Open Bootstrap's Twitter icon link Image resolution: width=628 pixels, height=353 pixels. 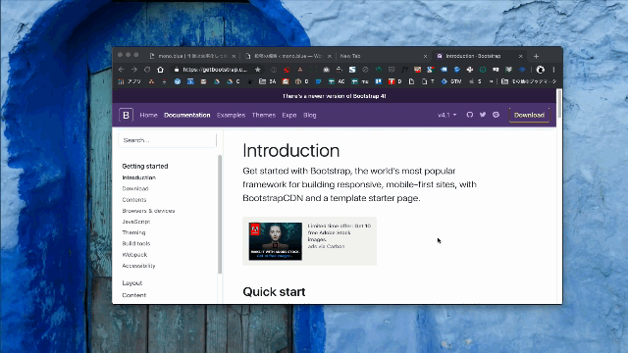click(483, 115)
